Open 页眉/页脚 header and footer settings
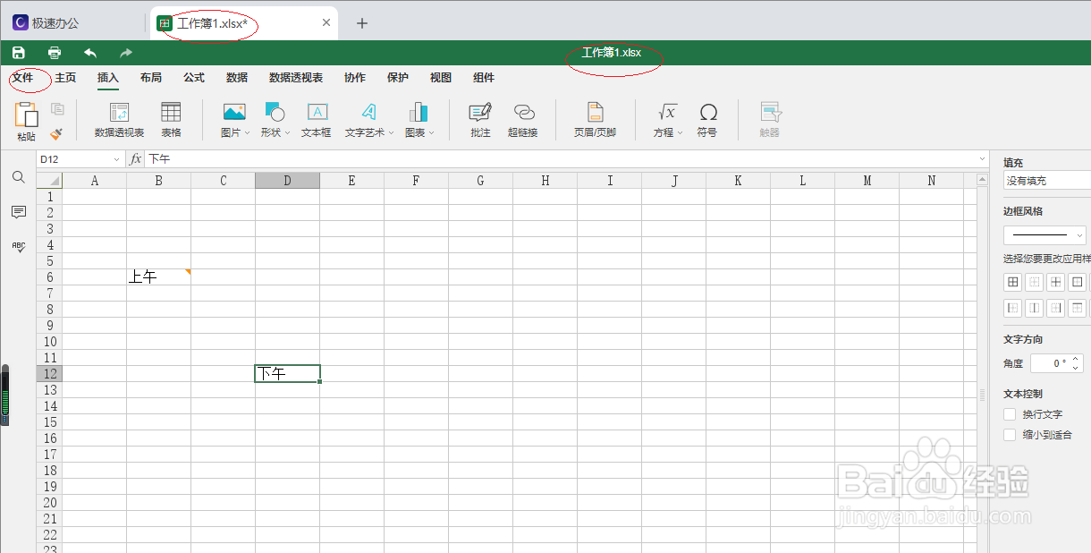1091x553 pixels. point(594,118)
